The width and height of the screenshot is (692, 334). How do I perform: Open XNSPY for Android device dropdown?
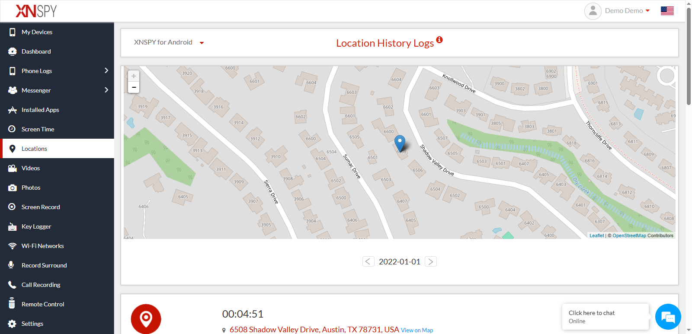(x=169, y=42)
